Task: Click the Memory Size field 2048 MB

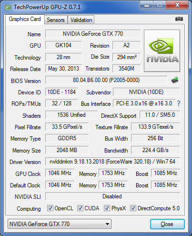Action: pyautogui.click(x=67, y=150)
